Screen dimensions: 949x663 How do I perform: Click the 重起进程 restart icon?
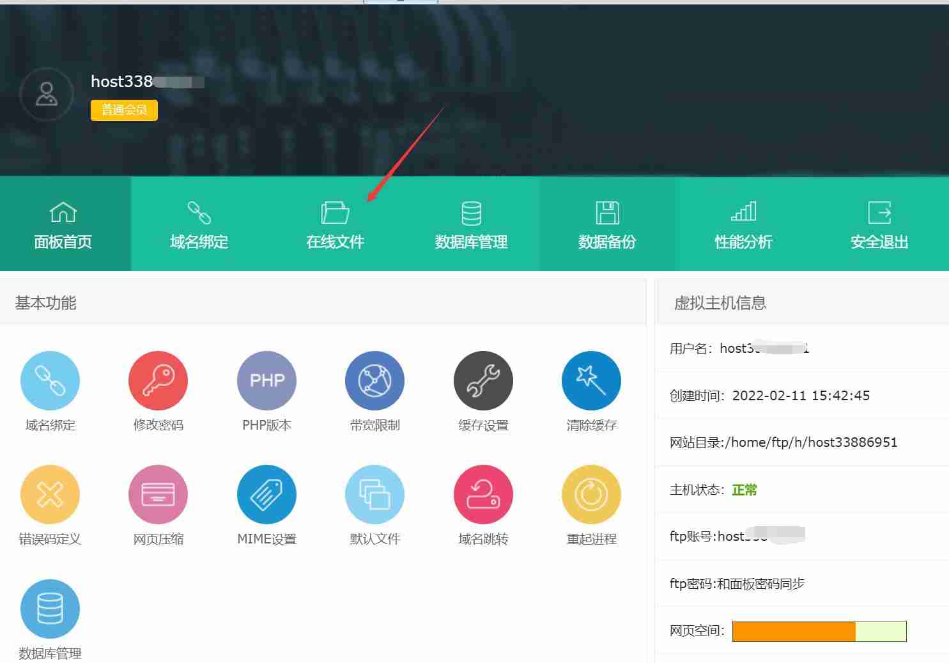pyautogui.click(x=591, y=494)
